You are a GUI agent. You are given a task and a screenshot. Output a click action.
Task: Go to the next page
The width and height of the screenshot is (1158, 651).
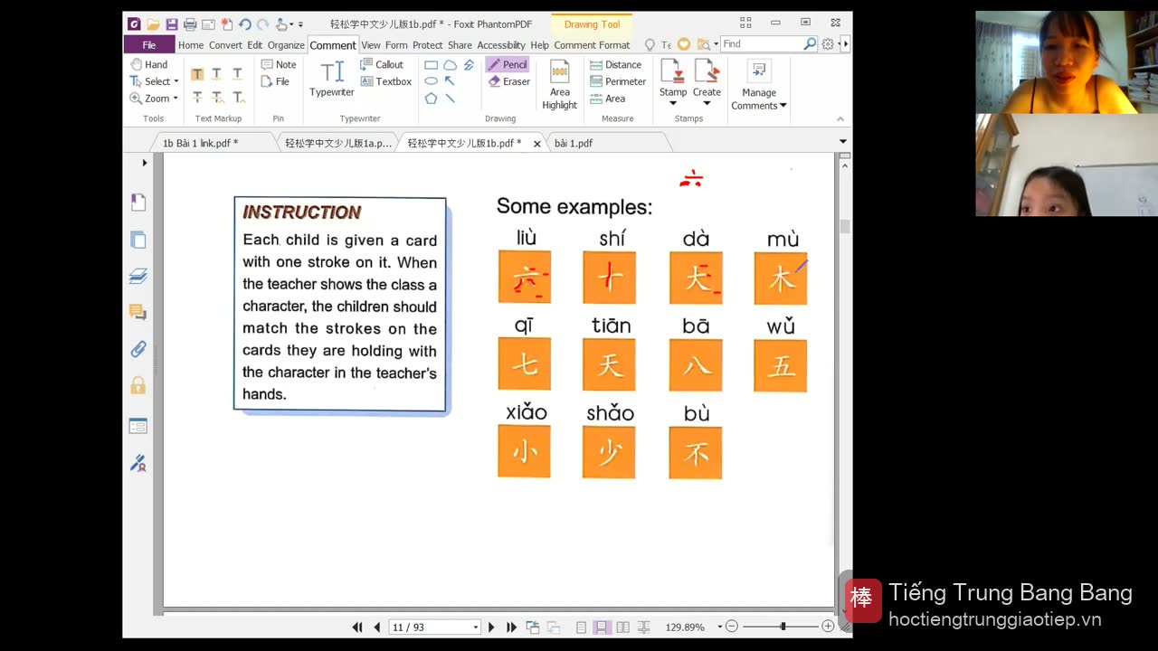(x=491, y=627)
